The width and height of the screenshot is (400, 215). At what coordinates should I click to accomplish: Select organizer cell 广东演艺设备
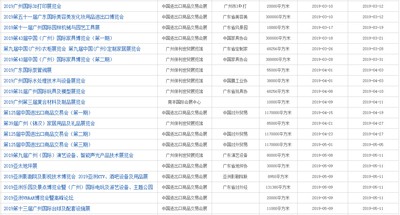(x=235, y=155)
